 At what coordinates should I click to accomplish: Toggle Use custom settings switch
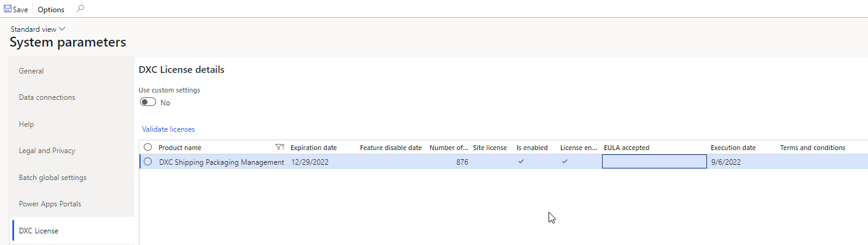click(x=148, y=102)
